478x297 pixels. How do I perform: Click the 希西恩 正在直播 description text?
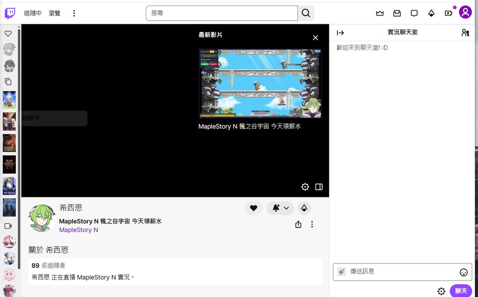click(83, 277)
